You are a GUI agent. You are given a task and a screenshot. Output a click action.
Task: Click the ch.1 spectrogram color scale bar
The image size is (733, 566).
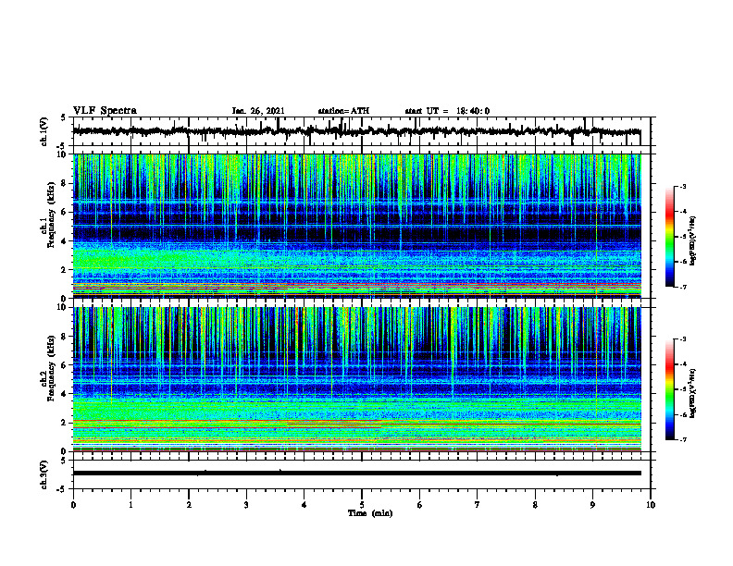pyautogui.click(x=670, y=237)
